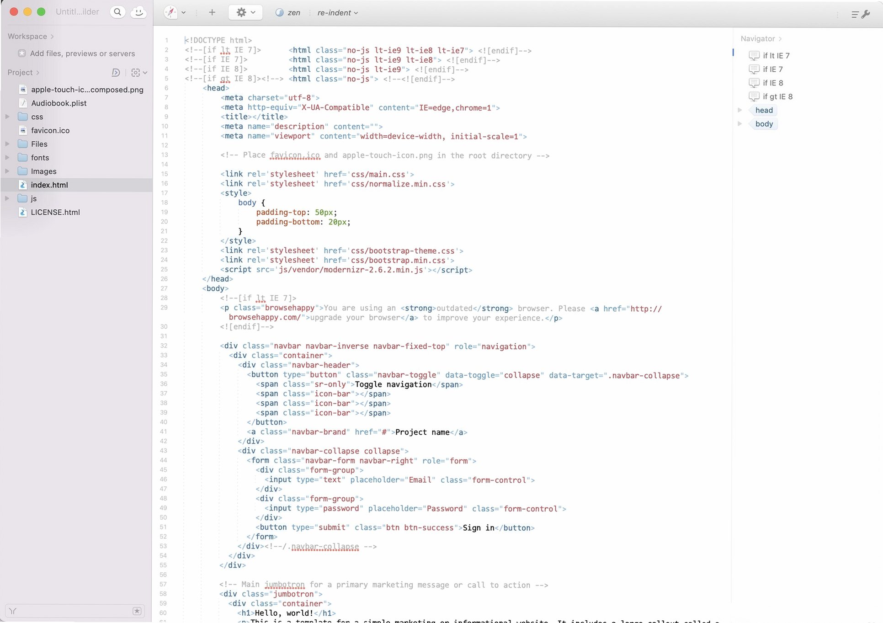Select the js folder row
This screenshot has height=623, width=883.
76,198
